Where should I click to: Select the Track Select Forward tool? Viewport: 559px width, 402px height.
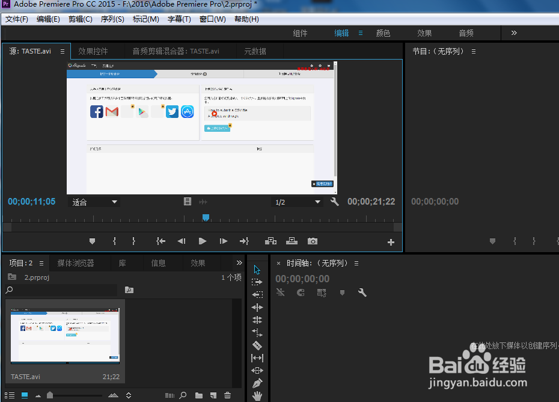coord(257,282)
